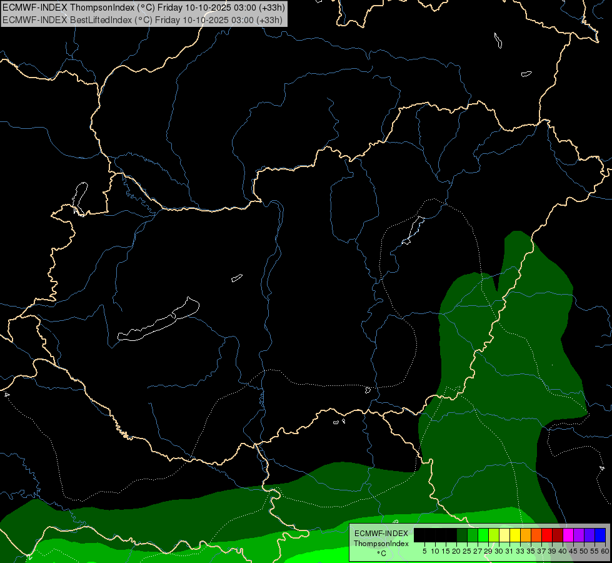The image size is (612, 563).
Task: Click the orange-red 35–37 legend swatch
Action: pos(536,535)
